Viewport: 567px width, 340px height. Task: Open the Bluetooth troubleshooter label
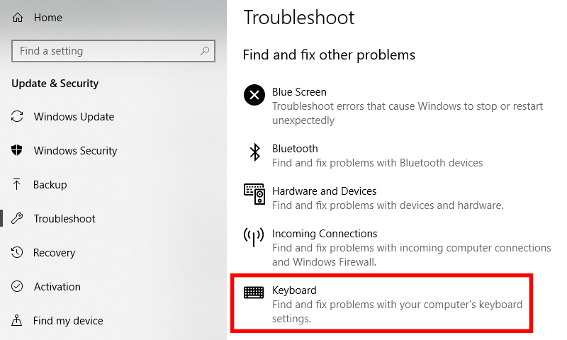coord(295,149)
